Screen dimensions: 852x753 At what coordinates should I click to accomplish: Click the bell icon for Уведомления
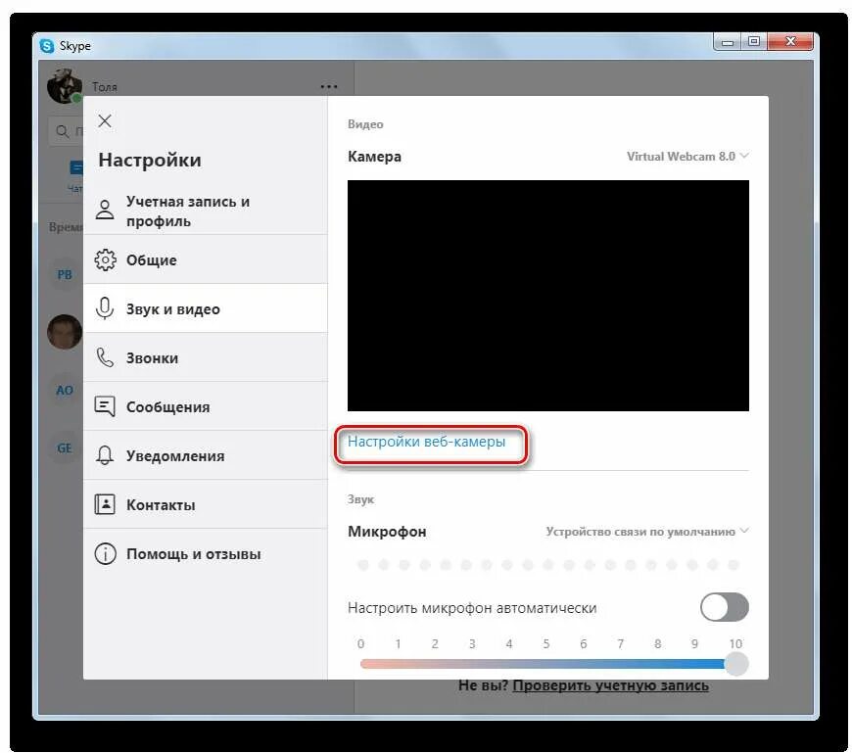pos(105,455)
